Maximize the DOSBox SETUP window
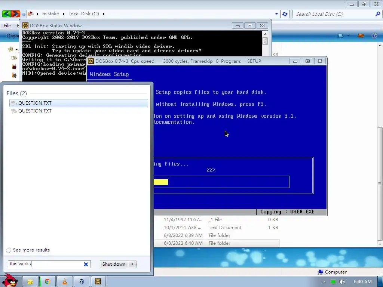383x287 pixels. [x=307, y=61]
